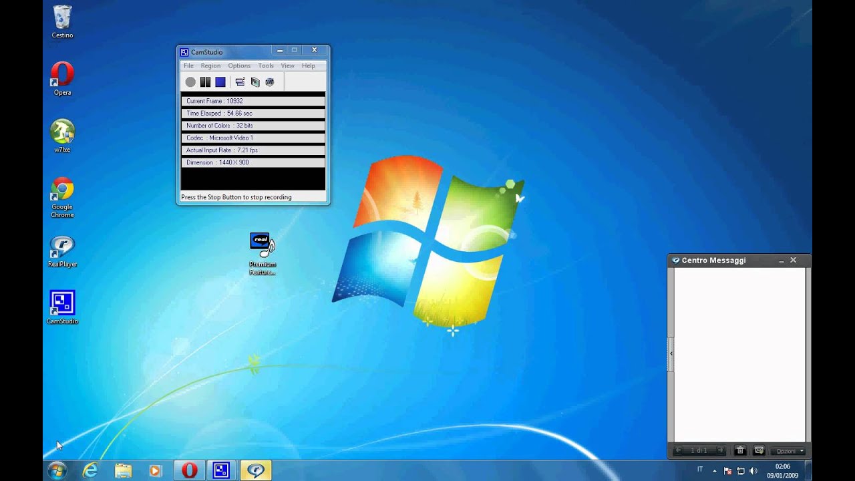Open the network tray icon
The height and width of the screenshot is (481, 855).
point(741,471)
